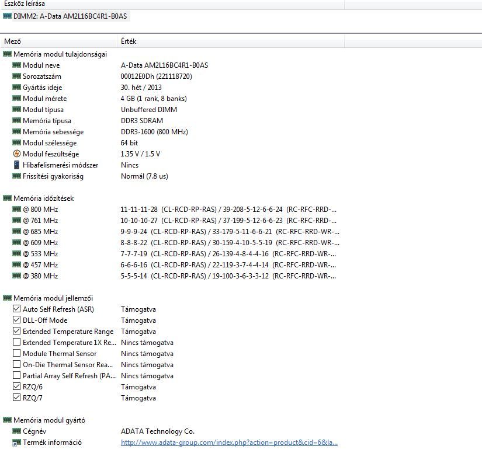
Task: Click the chip icon beside Modul szélessége
Action: (16, 142)
